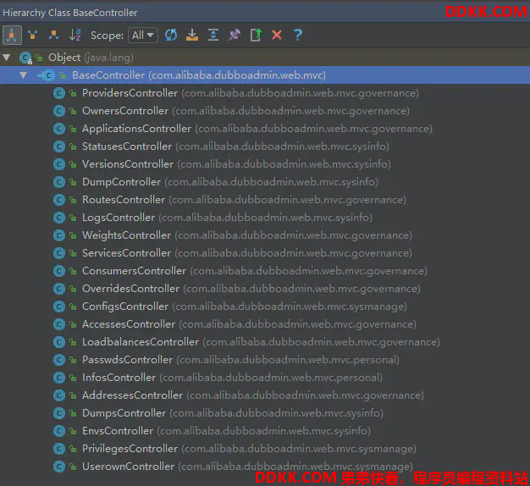Select ApplicationsController in the tree

[x=265, y=129]
